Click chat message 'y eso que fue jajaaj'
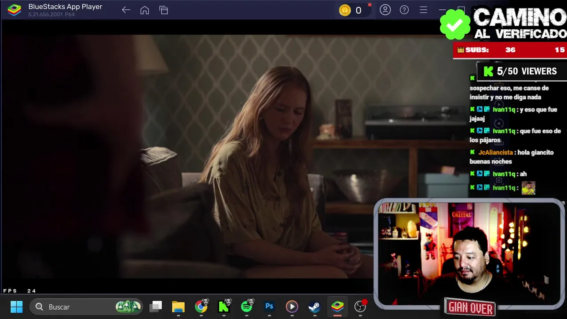 pyautogui.click(x=513, y=114)
